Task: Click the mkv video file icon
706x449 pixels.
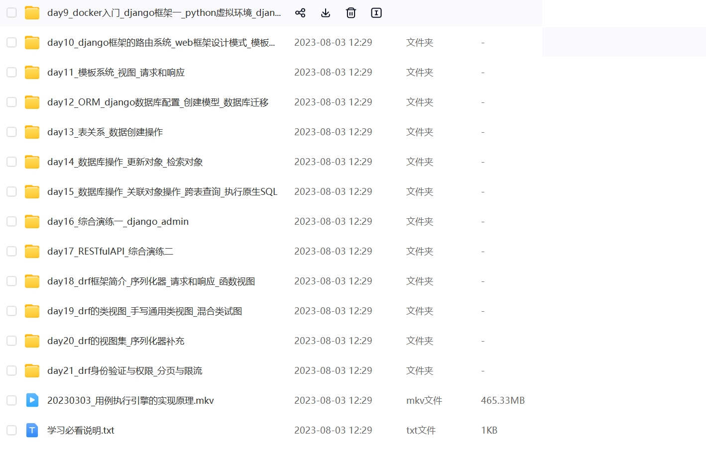Action: (x=32, y=400)
